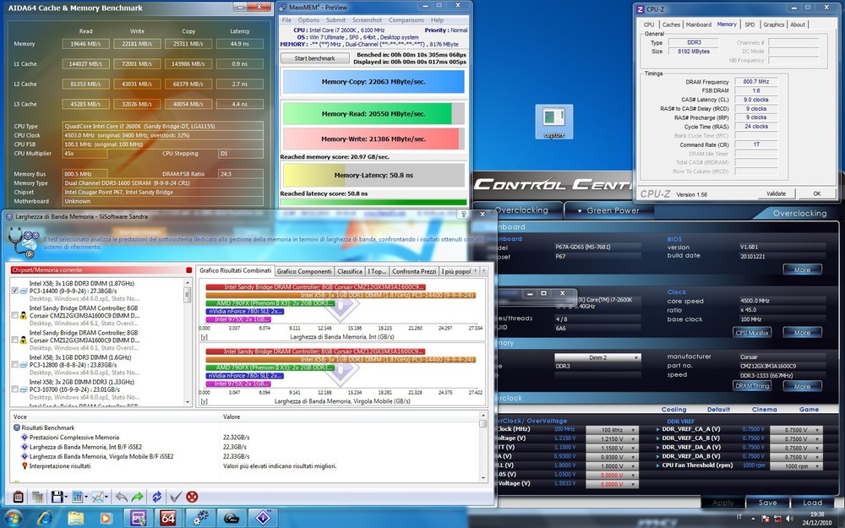Viewport: 845px width, 528px height.
Task: Click the CPU Monitor button
Action: [752, 332]
